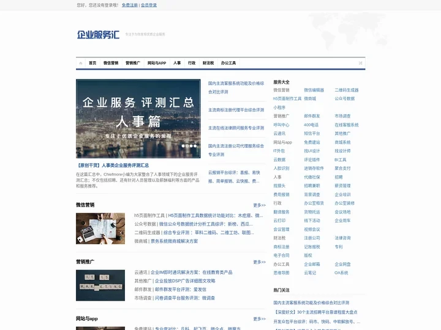Click 思维导图 in 服务大全

pyautogui.click(x=281, y=273)
